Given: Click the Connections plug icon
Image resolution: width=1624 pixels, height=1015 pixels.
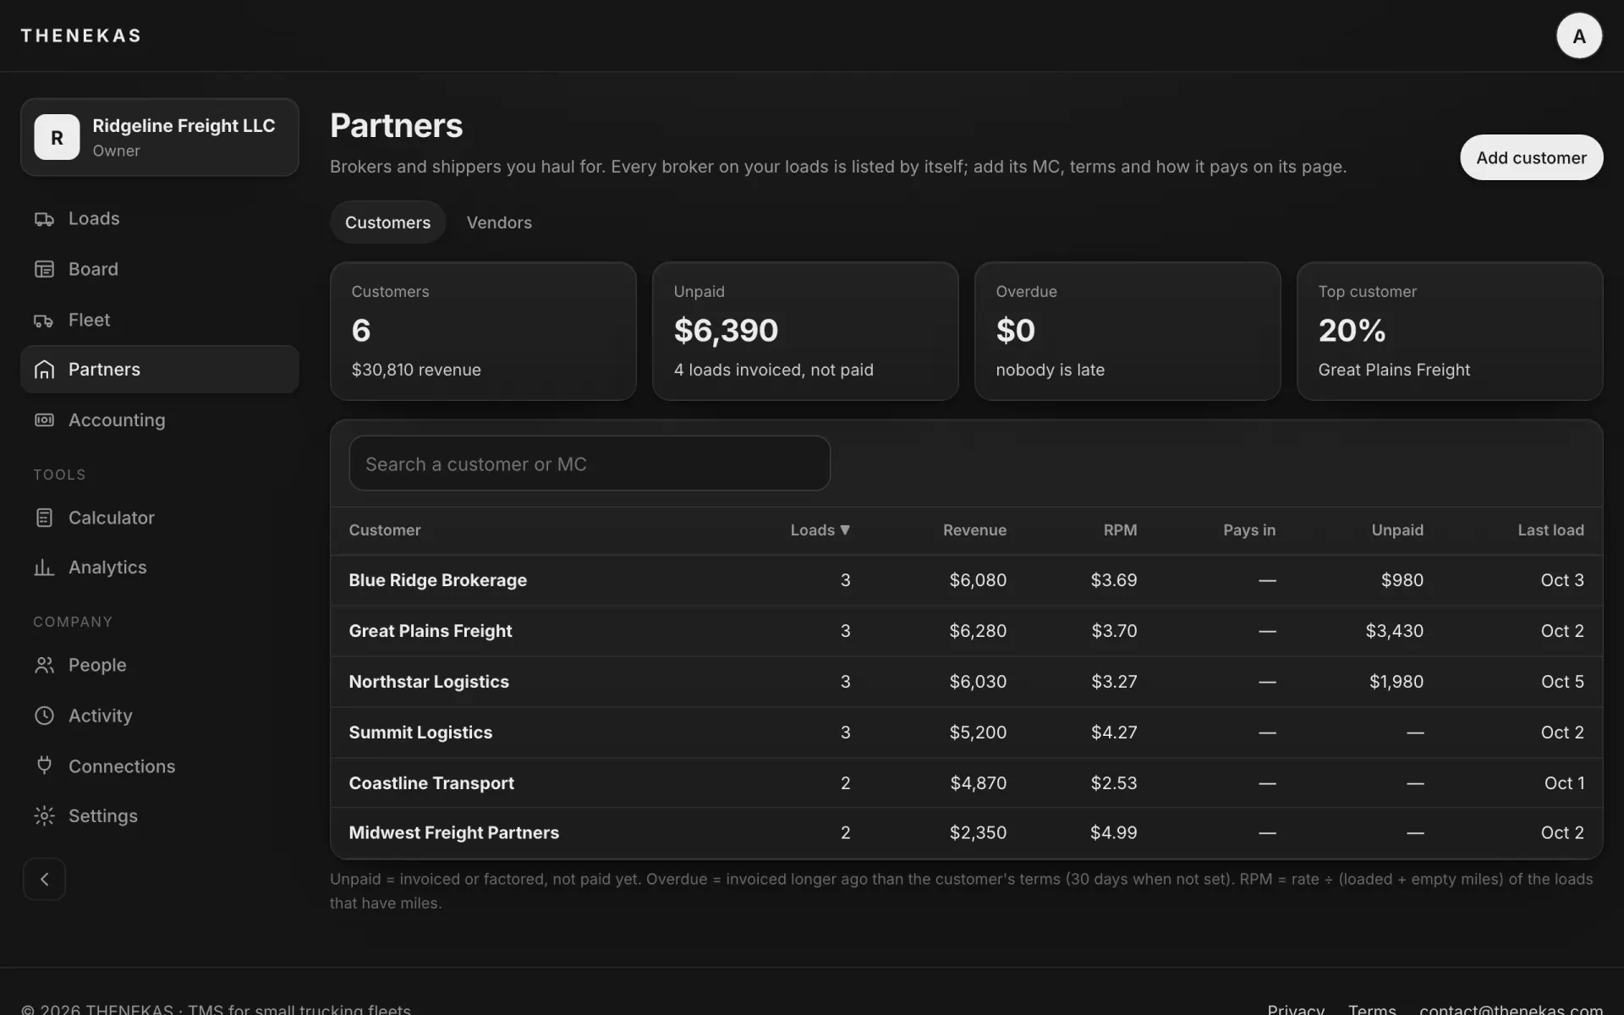Looking at the screenshot, I should [x=44, y=765].
